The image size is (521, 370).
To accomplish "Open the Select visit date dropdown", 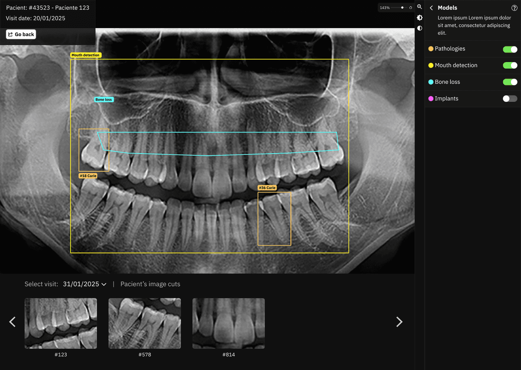I will 84,284.
